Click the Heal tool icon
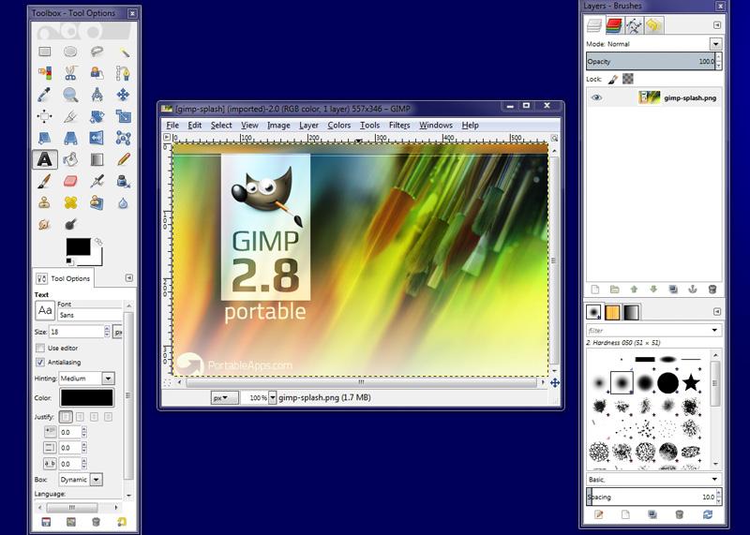This screenshot has height=535, width=750. [70, 202]
